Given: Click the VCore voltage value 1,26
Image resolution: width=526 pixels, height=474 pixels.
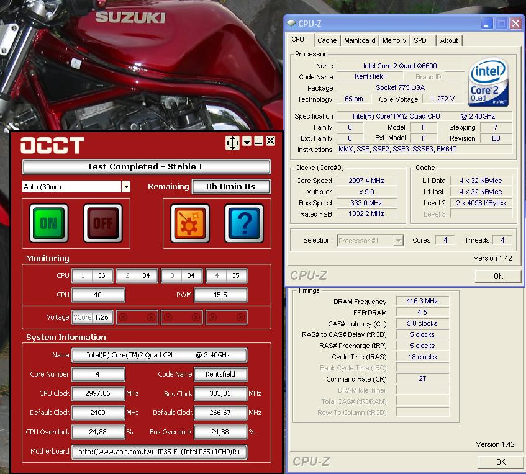Looking at the screenshot, I should 102,317.
